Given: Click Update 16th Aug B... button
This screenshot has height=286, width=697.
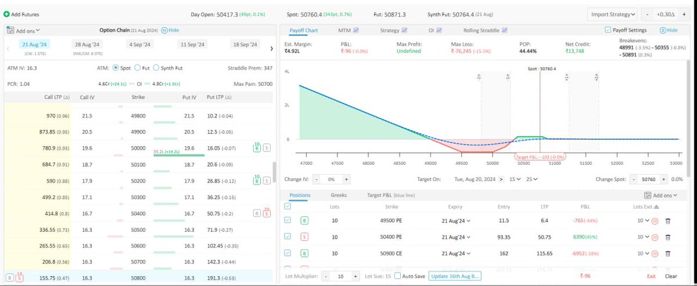Looking at the screenshot, I should pyautogui.click(x=455, y=276).
